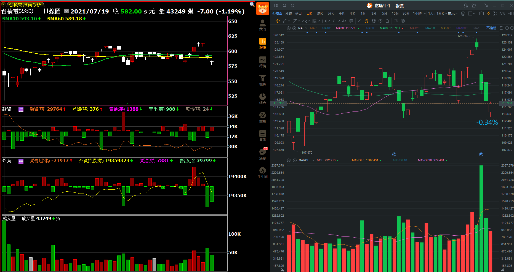Screen dimensions: 514x272
Task: Toggle MA250 line visibility
Action: (430, 28)
